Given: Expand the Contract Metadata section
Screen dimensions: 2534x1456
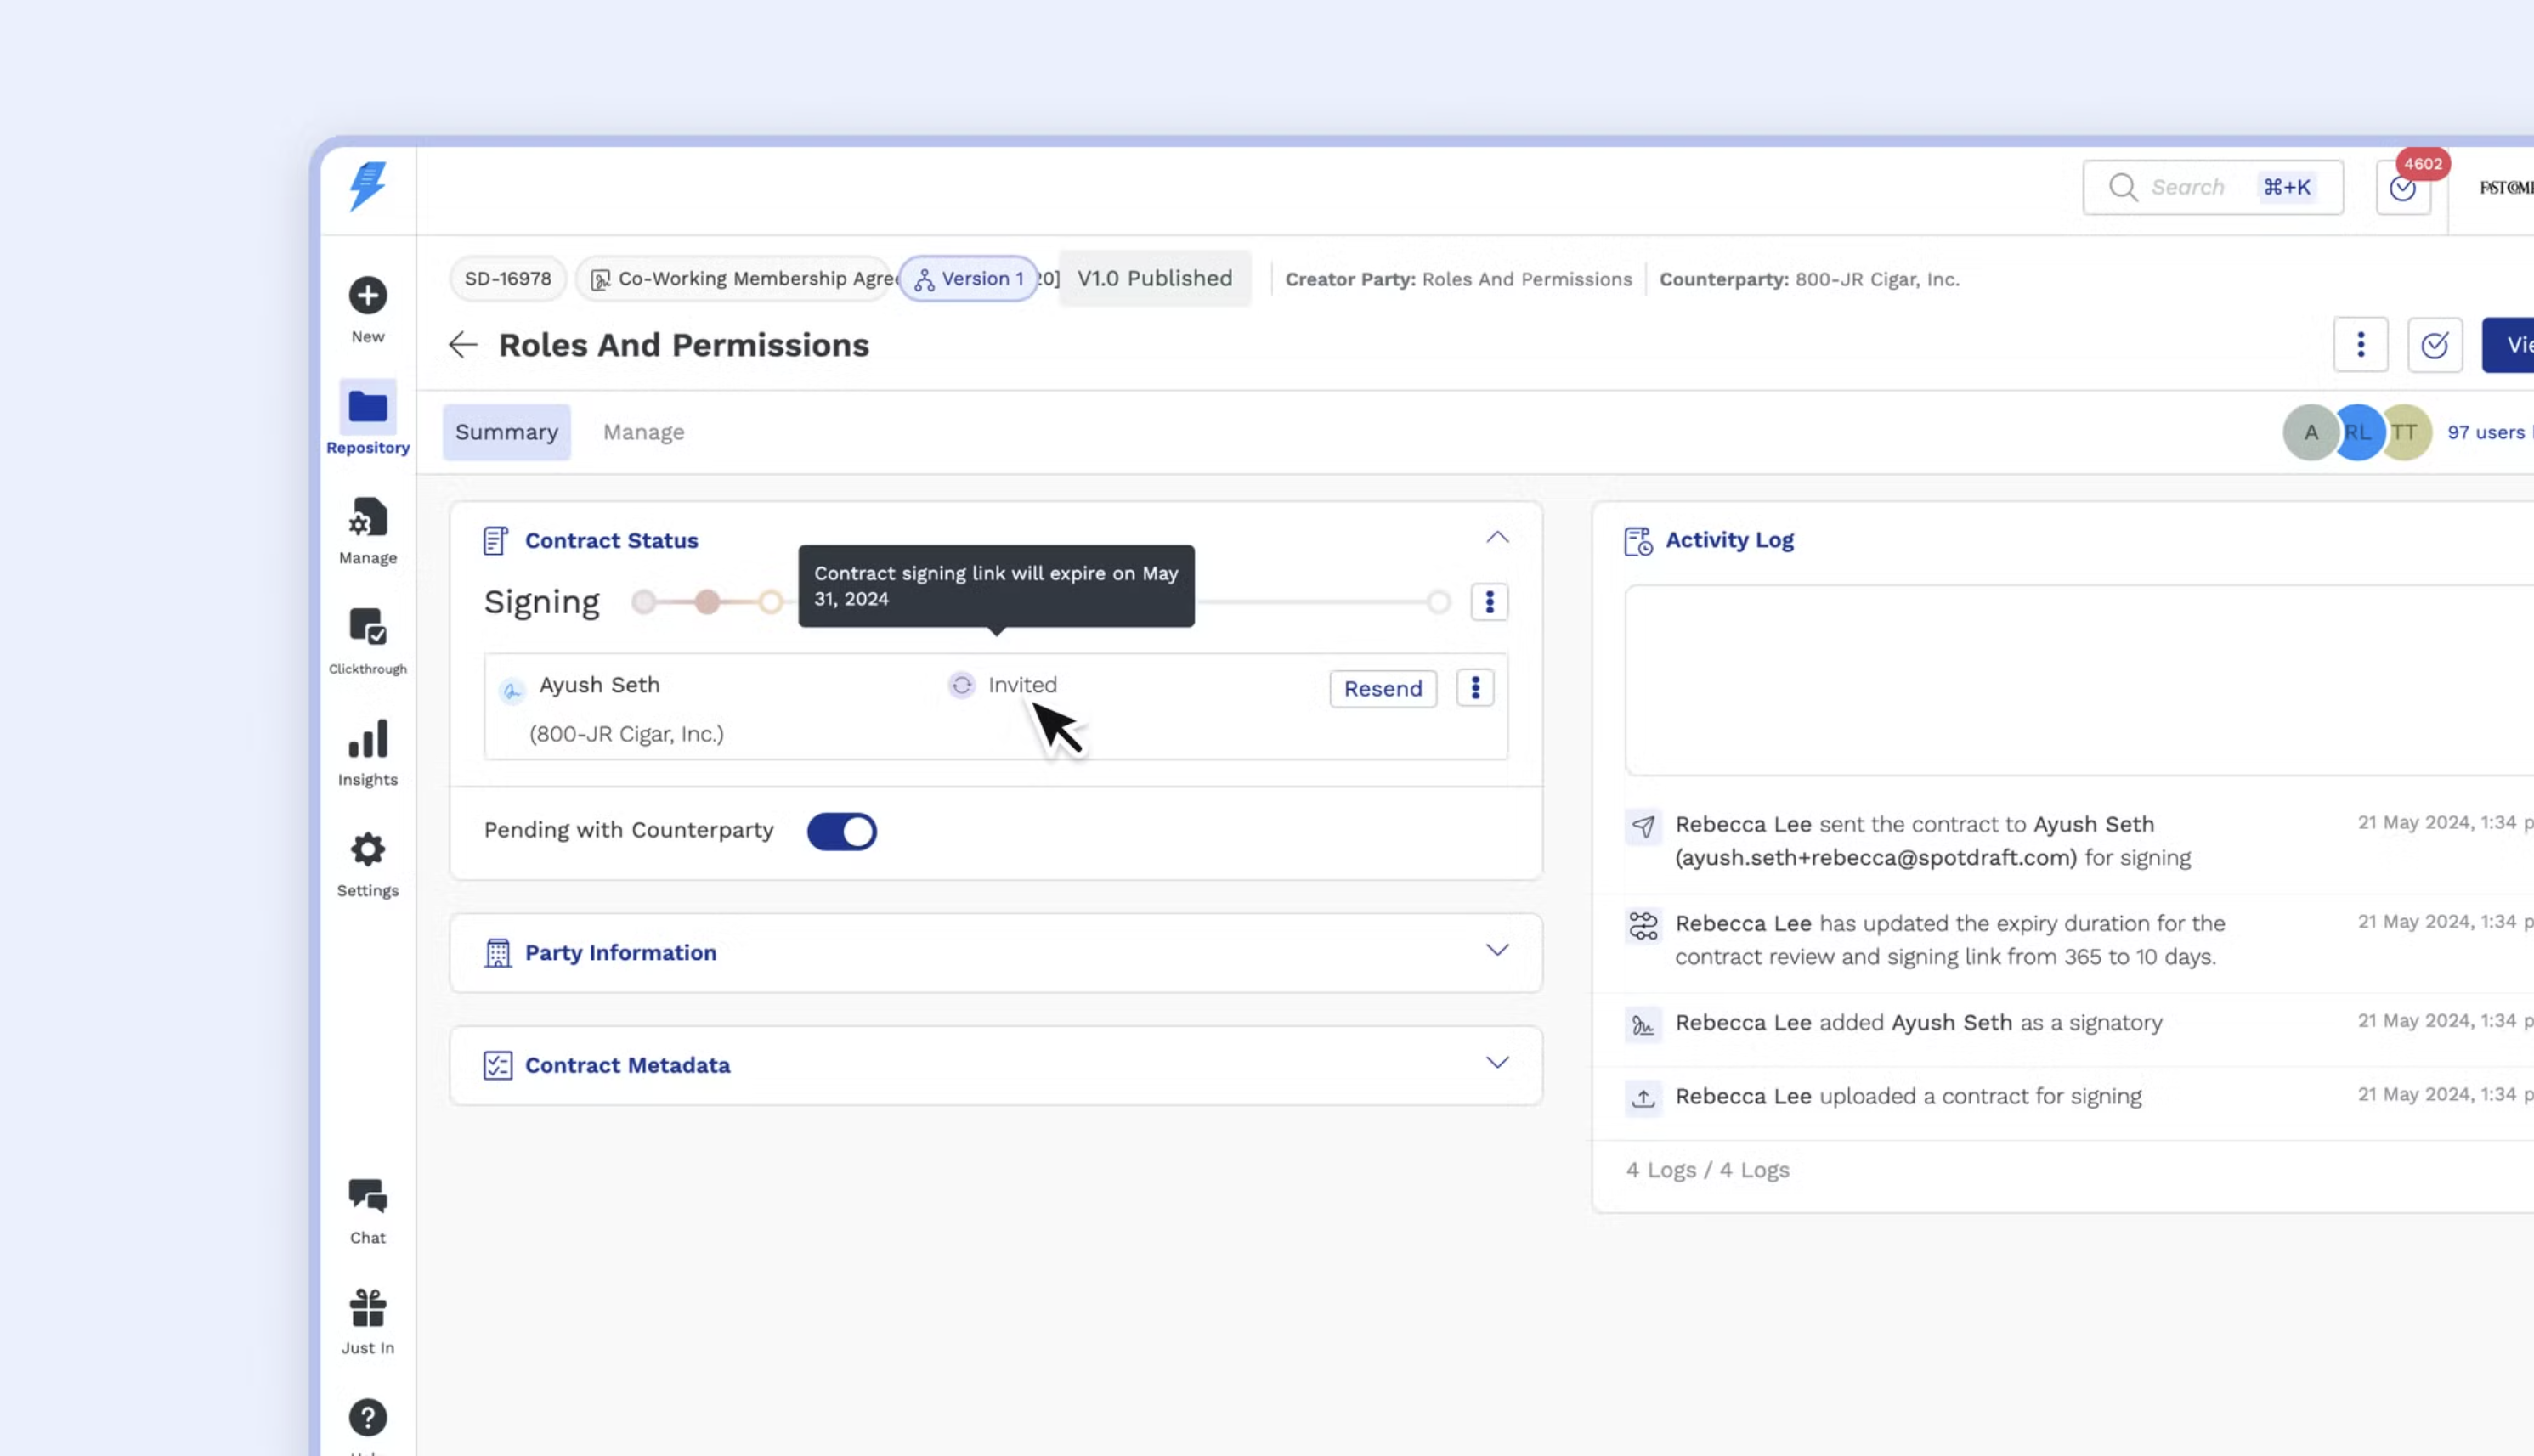Looking at the screenshot, I should pos(1496,1063).
